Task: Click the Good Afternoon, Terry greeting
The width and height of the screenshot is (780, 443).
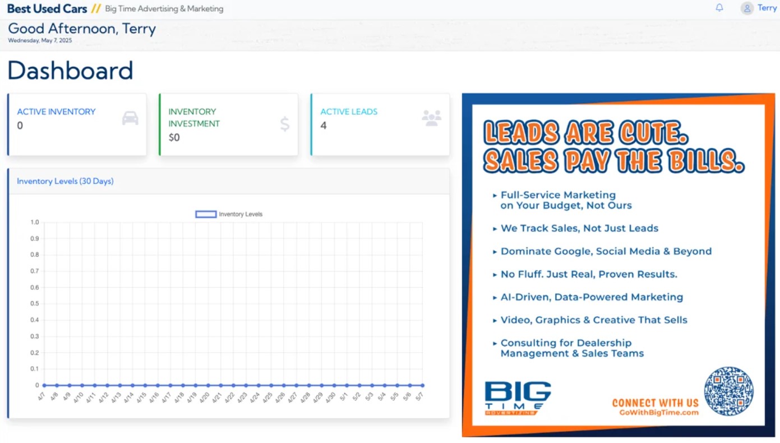Action: [82, 29]
